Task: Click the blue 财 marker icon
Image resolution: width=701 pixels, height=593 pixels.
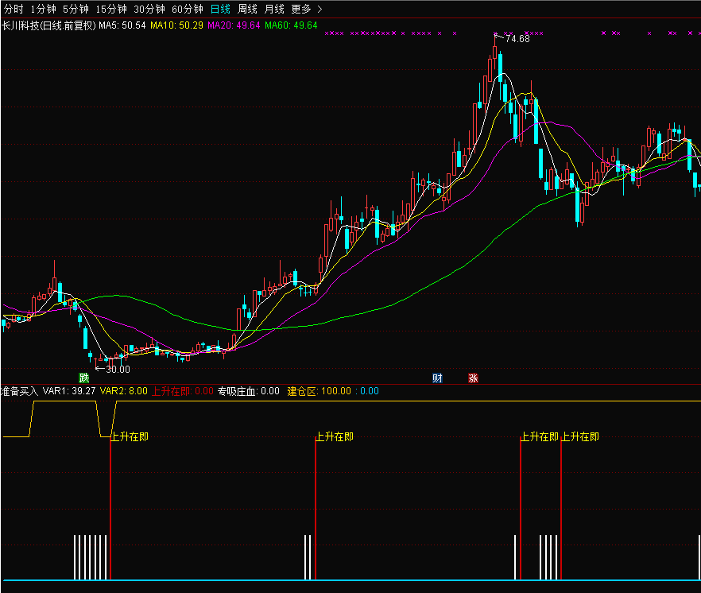Action: 437,378
